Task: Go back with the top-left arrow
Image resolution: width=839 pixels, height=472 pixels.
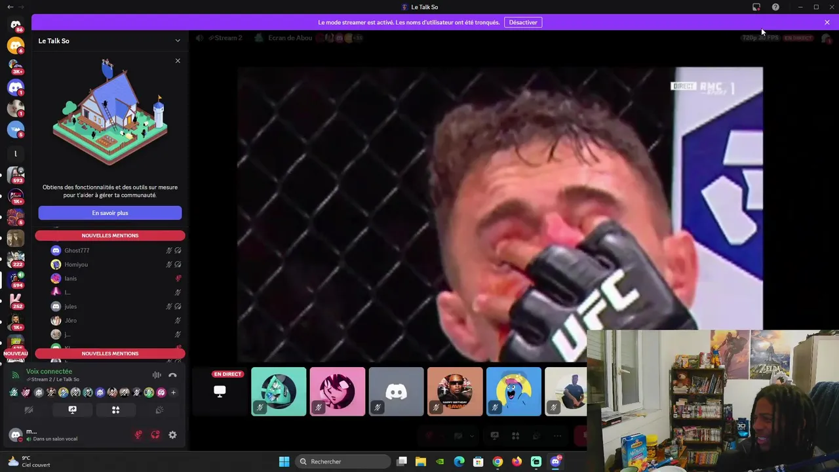Action: click(x=10, y=7)
